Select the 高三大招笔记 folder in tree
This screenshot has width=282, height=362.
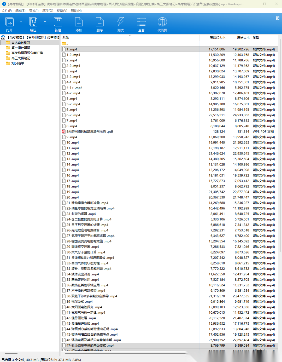click(21, 58)
